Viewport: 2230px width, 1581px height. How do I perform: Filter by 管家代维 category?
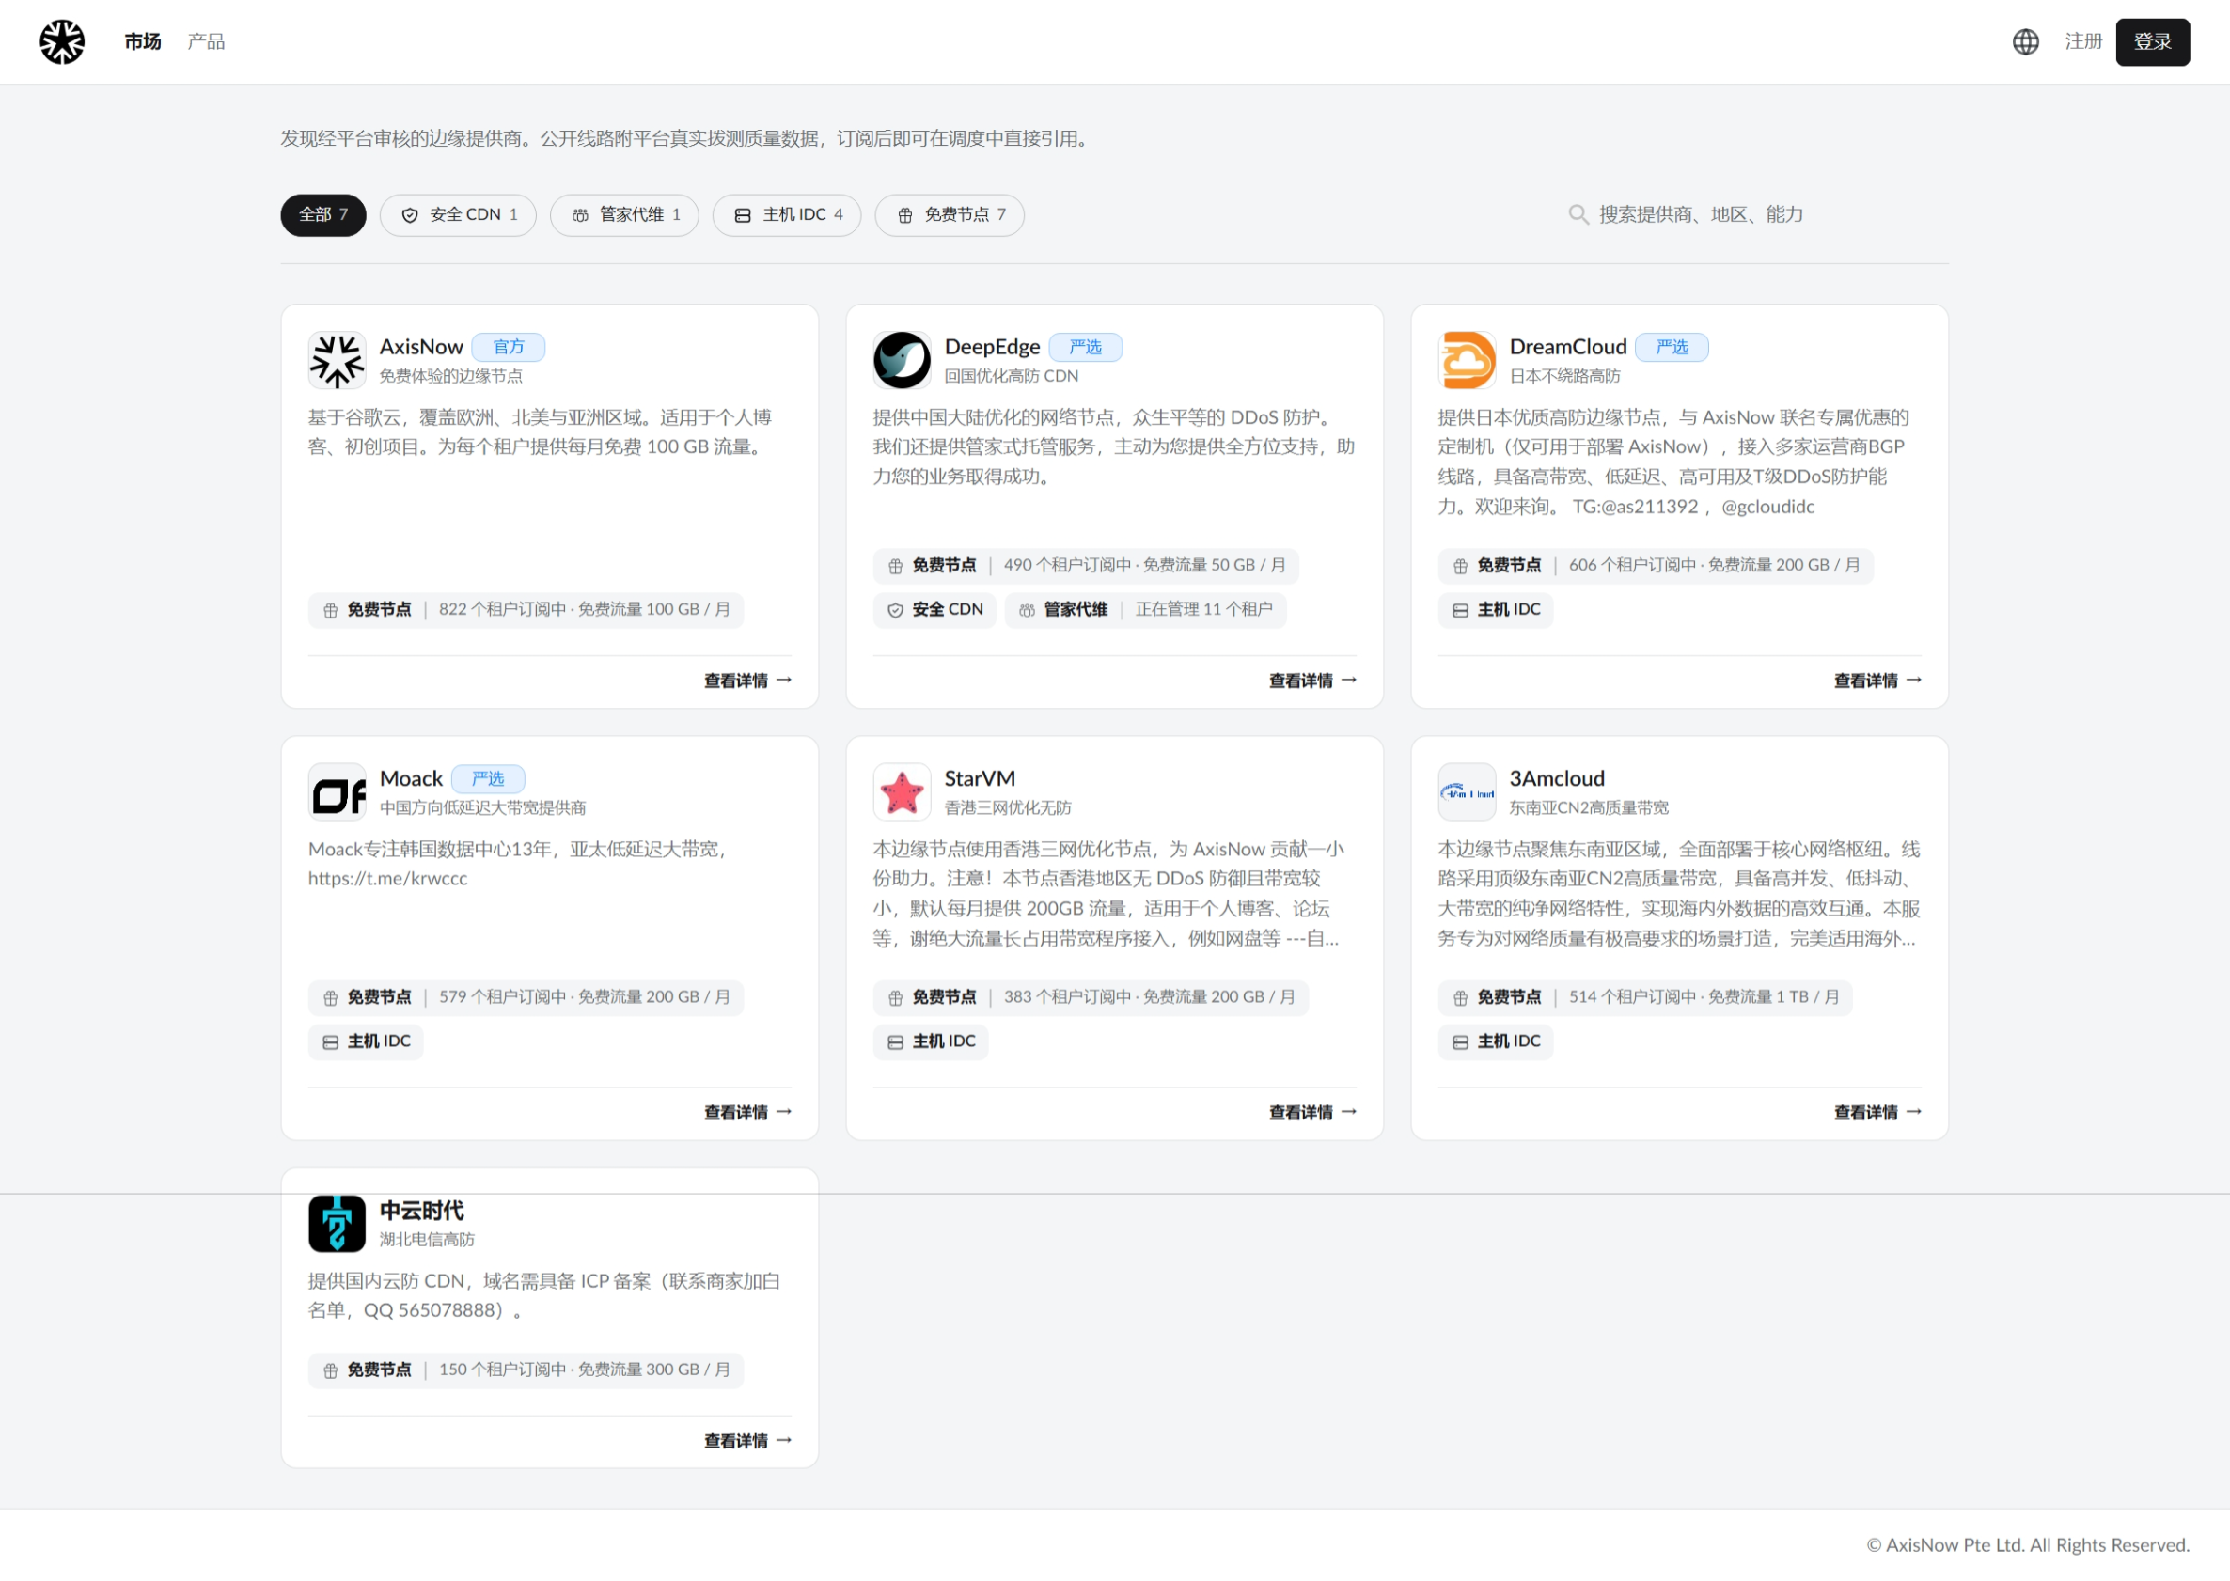[x=624, y=215]
